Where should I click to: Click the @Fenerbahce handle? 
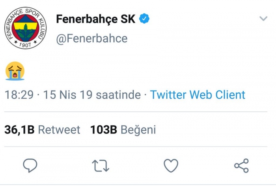(x=92, y=38)
